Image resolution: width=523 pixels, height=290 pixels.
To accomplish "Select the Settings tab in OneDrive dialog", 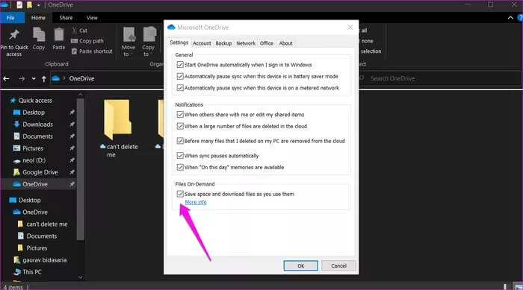I will [x=179, y=42].
